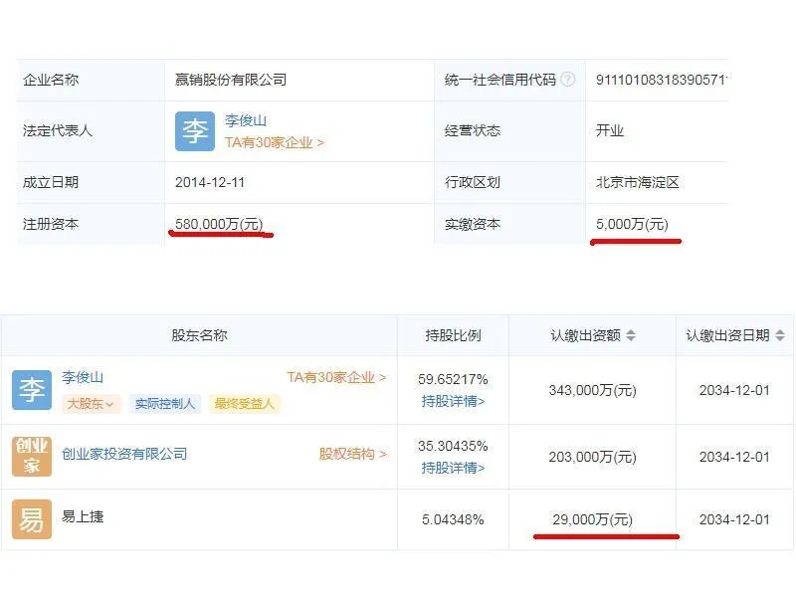Image resolution: width=796 pixels, height=597 pixels.
Task: Click 行政区划 label cell
Action: point(509,182)
